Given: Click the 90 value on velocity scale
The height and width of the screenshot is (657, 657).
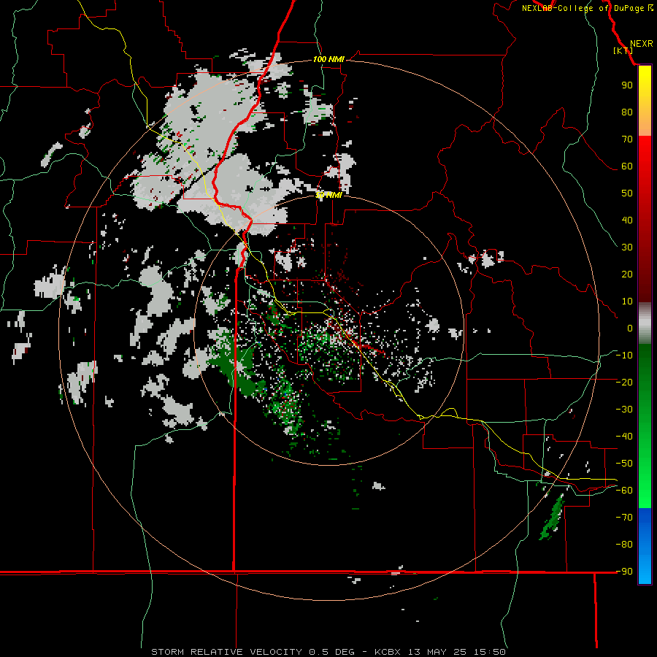Looking at the screenshot, I should point(627,85).
